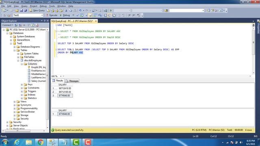This screenshot has height=146, width=260.
Task: Click the Cut scissors icon
Action: 66,11
